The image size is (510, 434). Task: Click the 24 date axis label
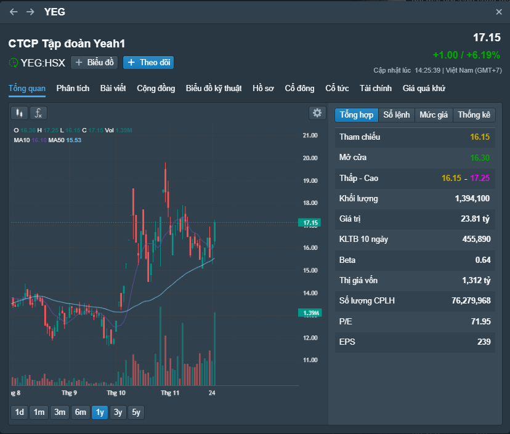point(212,393)
